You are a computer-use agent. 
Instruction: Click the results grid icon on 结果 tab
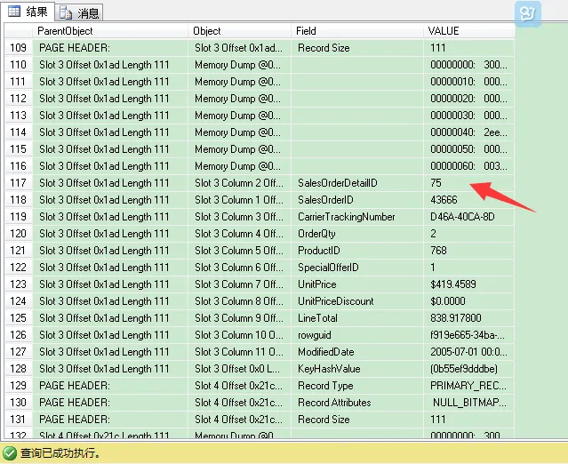[x=14, y=12]
